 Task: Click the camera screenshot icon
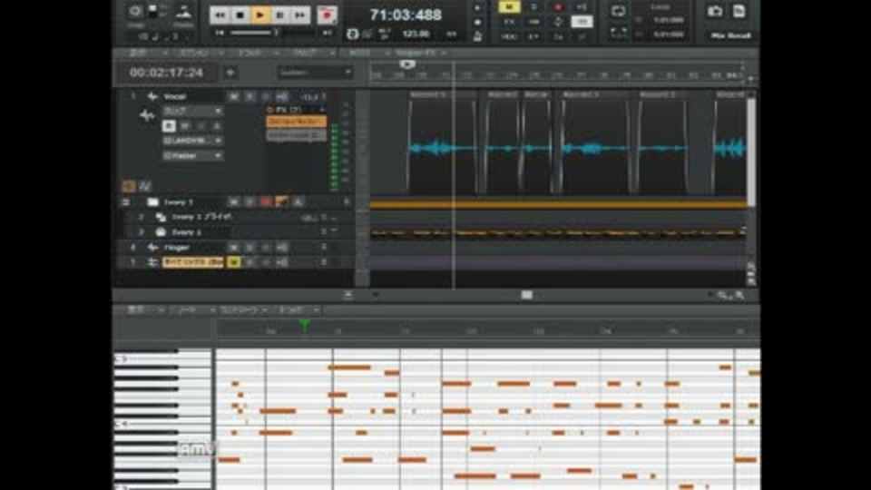(x=715, y=11)
